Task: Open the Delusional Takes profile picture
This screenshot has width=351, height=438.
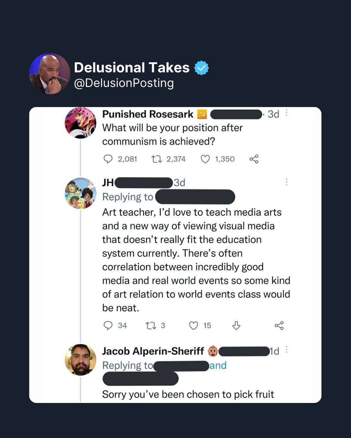Action: (x=50, y=74)
